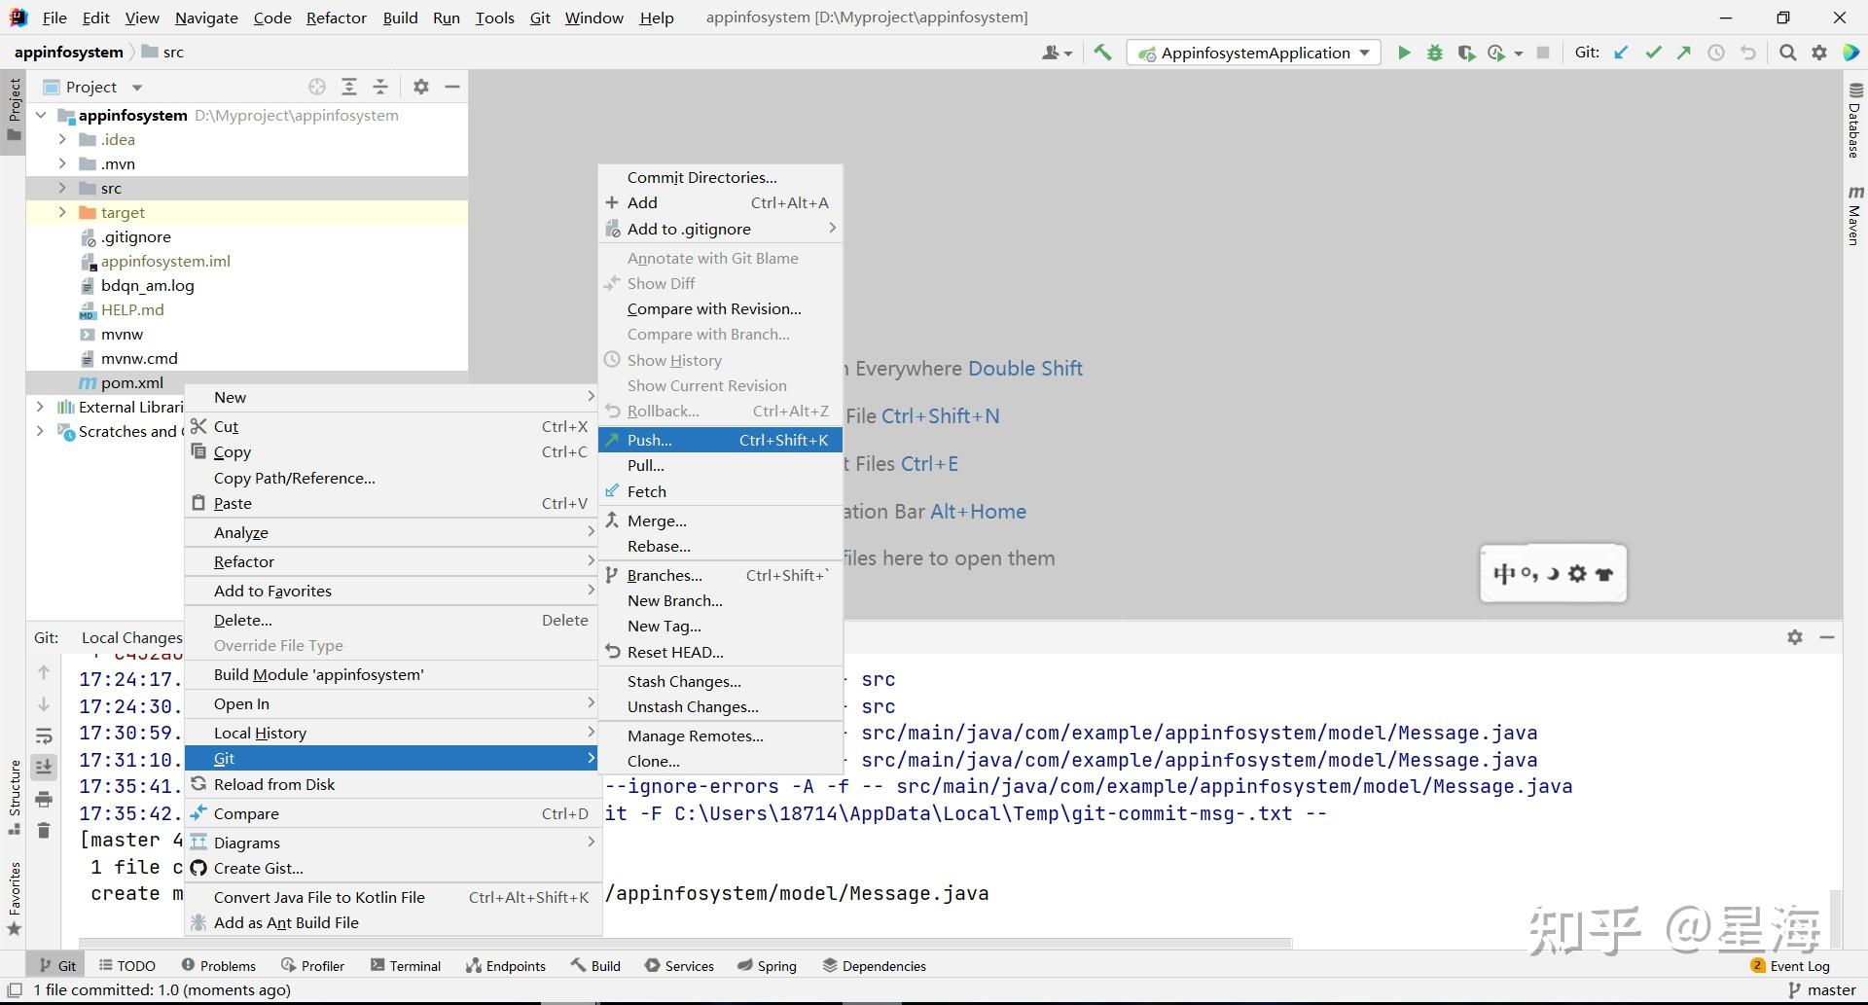
Task: Open the Terminal tool window tab
Action: click(406, 965)
